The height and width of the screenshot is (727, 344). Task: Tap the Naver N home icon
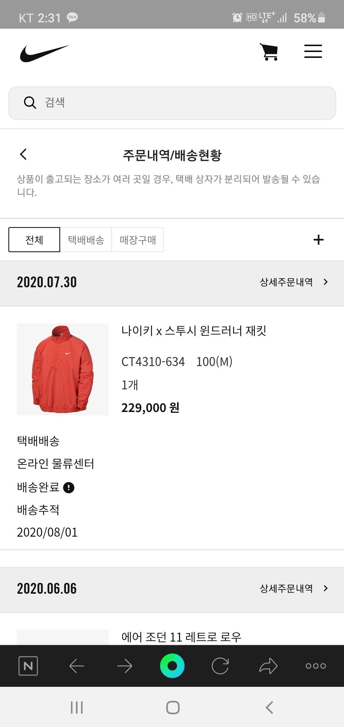pyautogui.click(x=28, y=666)
